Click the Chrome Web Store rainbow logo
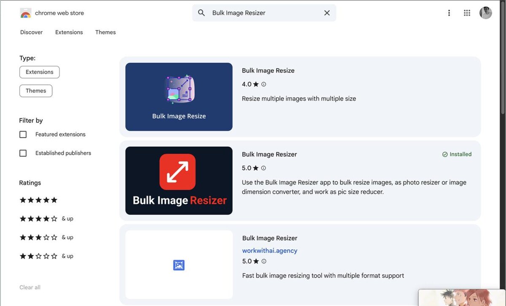Screen dimensions: 506x306 (x=25, y=13)
